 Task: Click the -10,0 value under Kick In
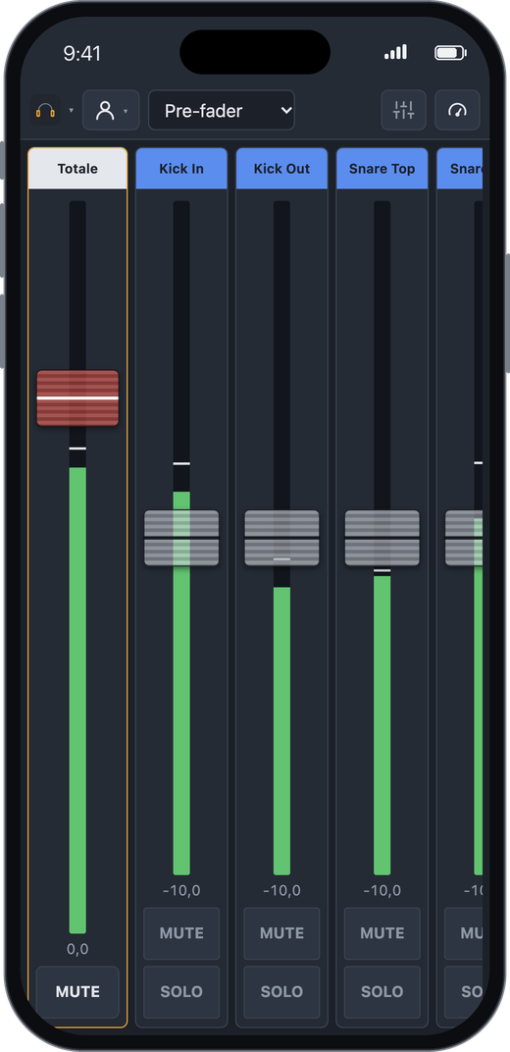pyautogui.click(x=181, y=890)
